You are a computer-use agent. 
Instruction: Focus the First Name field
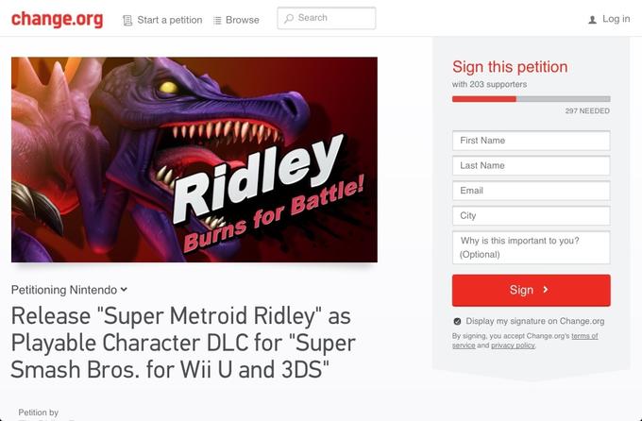[531, 141]
